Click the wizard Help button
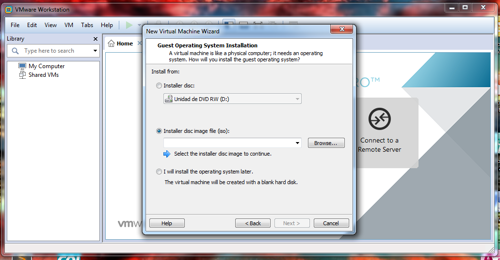 167,223
